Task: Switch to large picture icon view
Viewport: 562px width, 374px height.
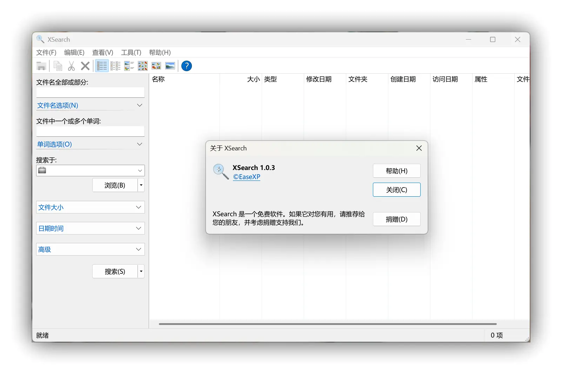Action: tap(170, 66)
